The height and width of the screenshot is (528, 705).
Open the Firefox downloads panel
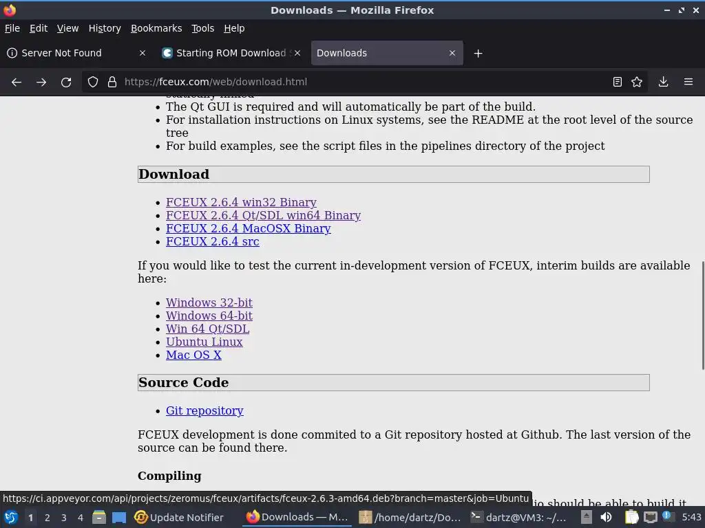(x=663, y=82)
